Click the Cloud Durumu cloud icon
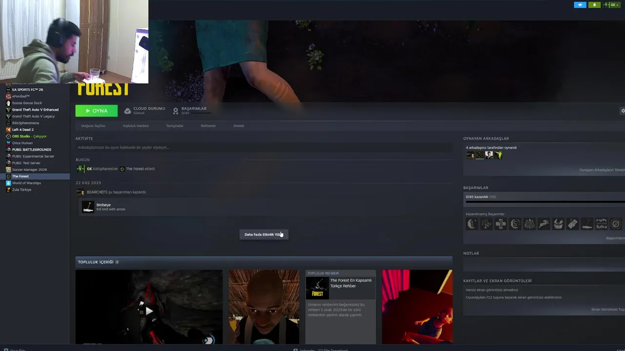This screenshot has height=351, width=625. point(127,111)
